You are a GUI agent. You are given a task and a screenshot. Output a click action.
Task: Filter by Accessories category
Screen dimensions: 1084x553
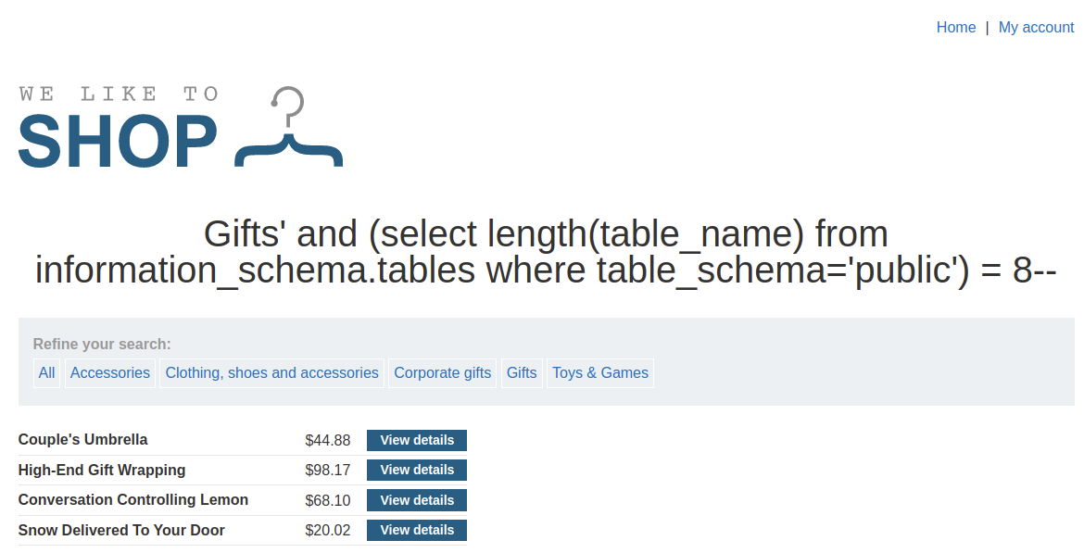110,373
